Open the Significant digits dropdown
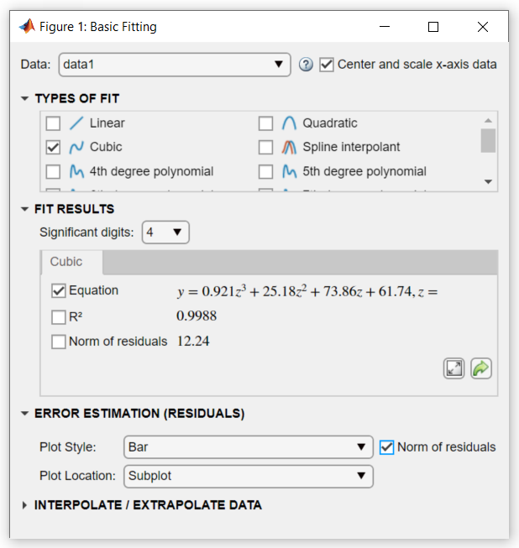519x548 pixels. [x=166, y=232]
